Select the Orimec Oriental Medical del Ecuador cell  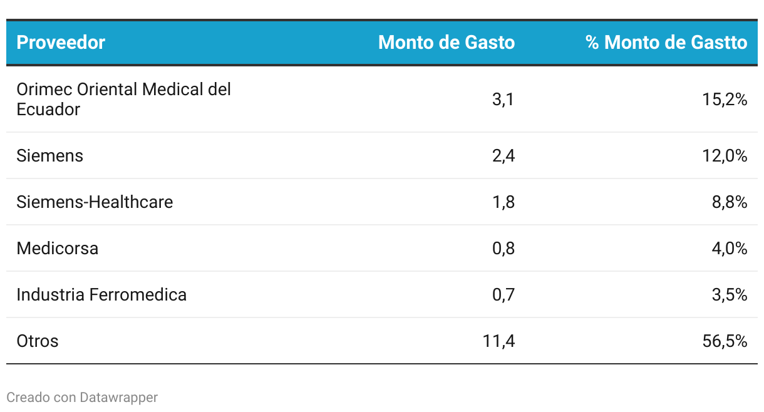click(x=124, y=99)
